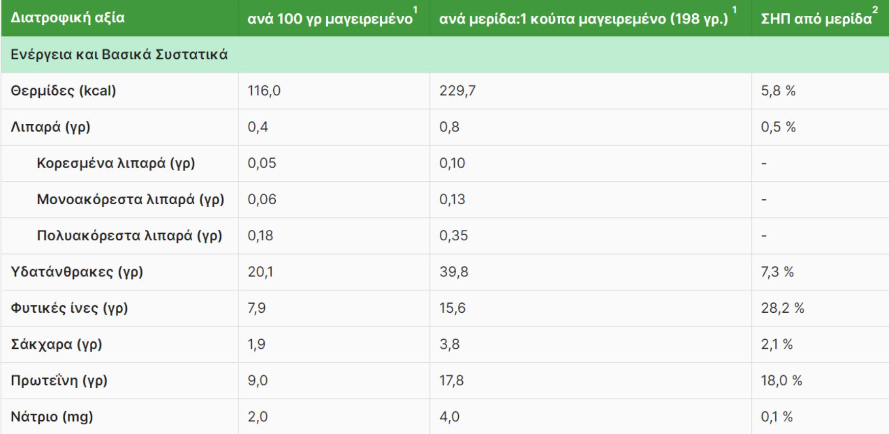Viewport: 889px width, 434px height.
Task: Open footnote 2 next to 'ΣΗΠ από μερίδα'
Action: click(875, 10)
